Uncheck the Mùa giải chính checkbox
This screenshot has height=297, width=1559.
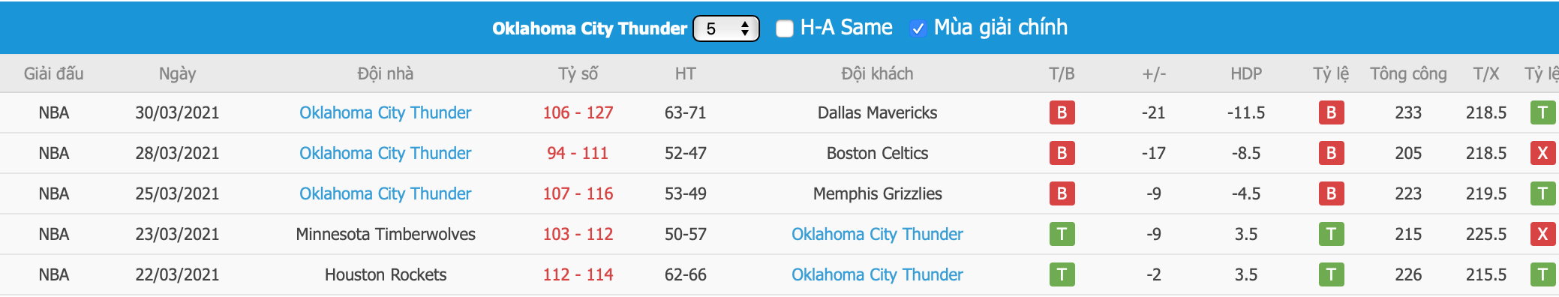918,28
